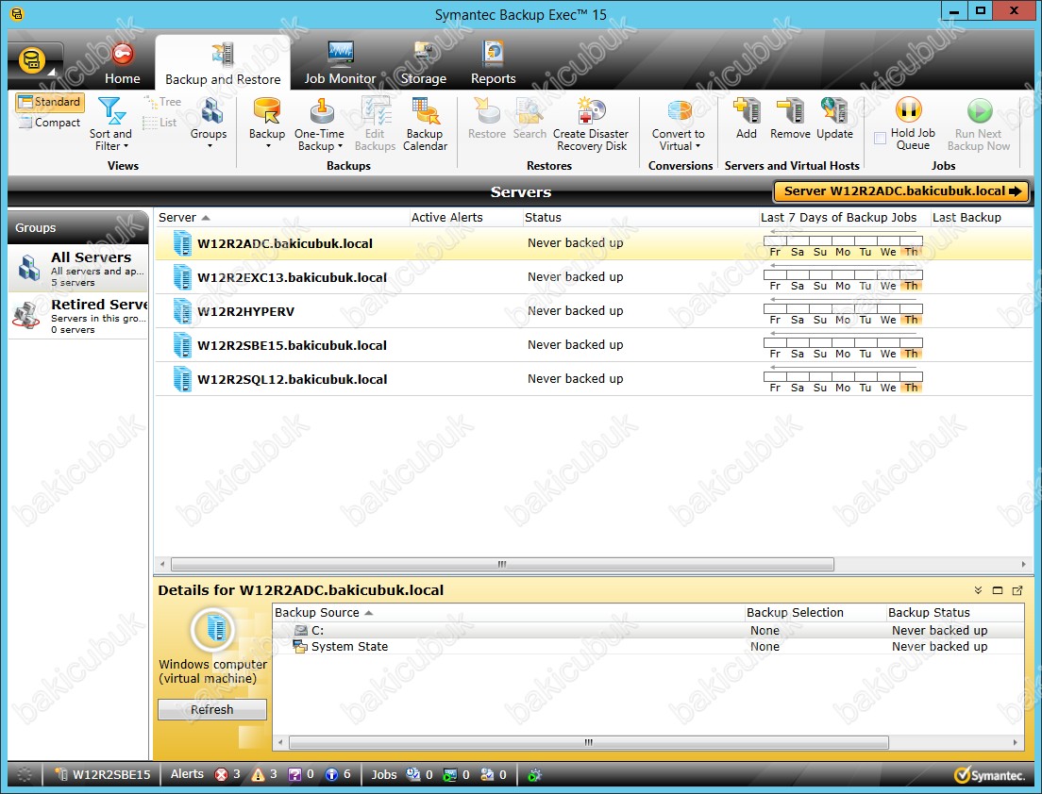
Task: Click the Backup Selection column header
Action: tap(815, 612)
